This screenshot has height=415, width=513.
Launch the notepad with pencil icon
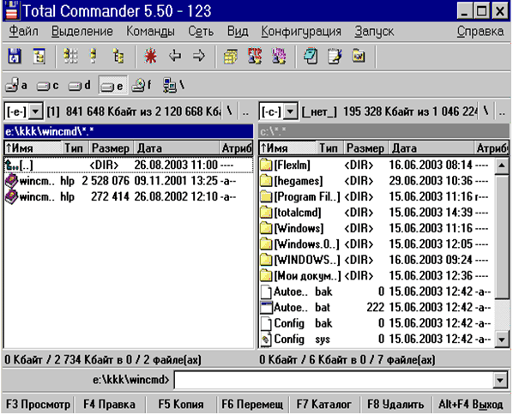coord(335,56)
